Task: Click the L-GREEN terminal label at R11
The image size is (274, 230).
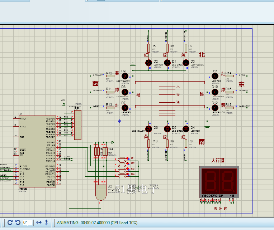Action: coord(98,90)
